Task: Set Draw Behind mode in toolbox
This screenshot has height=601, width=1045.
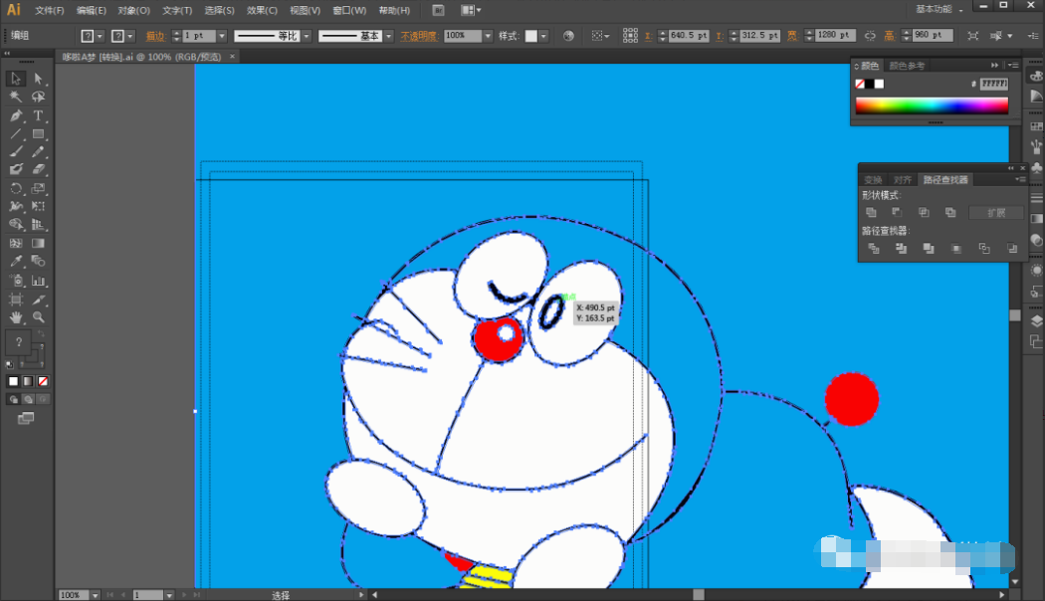Action: tap(28, 399)
